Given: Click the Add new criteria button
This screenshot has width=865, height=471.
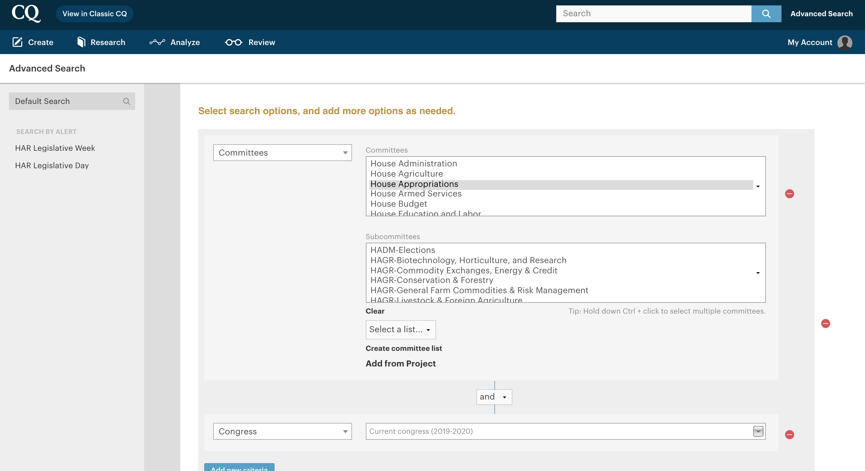Looking at the screenshot, I should (x=239, y=468).
